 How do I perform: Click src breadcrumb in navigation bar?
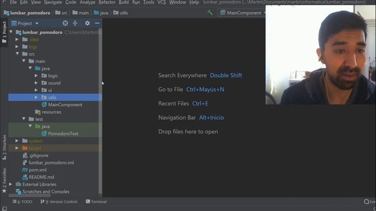[61, 13]
